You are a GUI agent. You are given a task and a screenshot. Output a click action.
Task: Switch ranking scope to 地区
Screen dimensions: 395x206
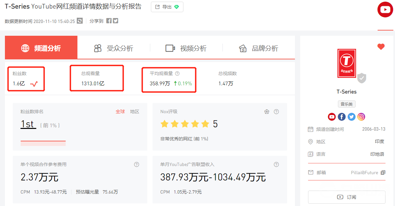135,112
